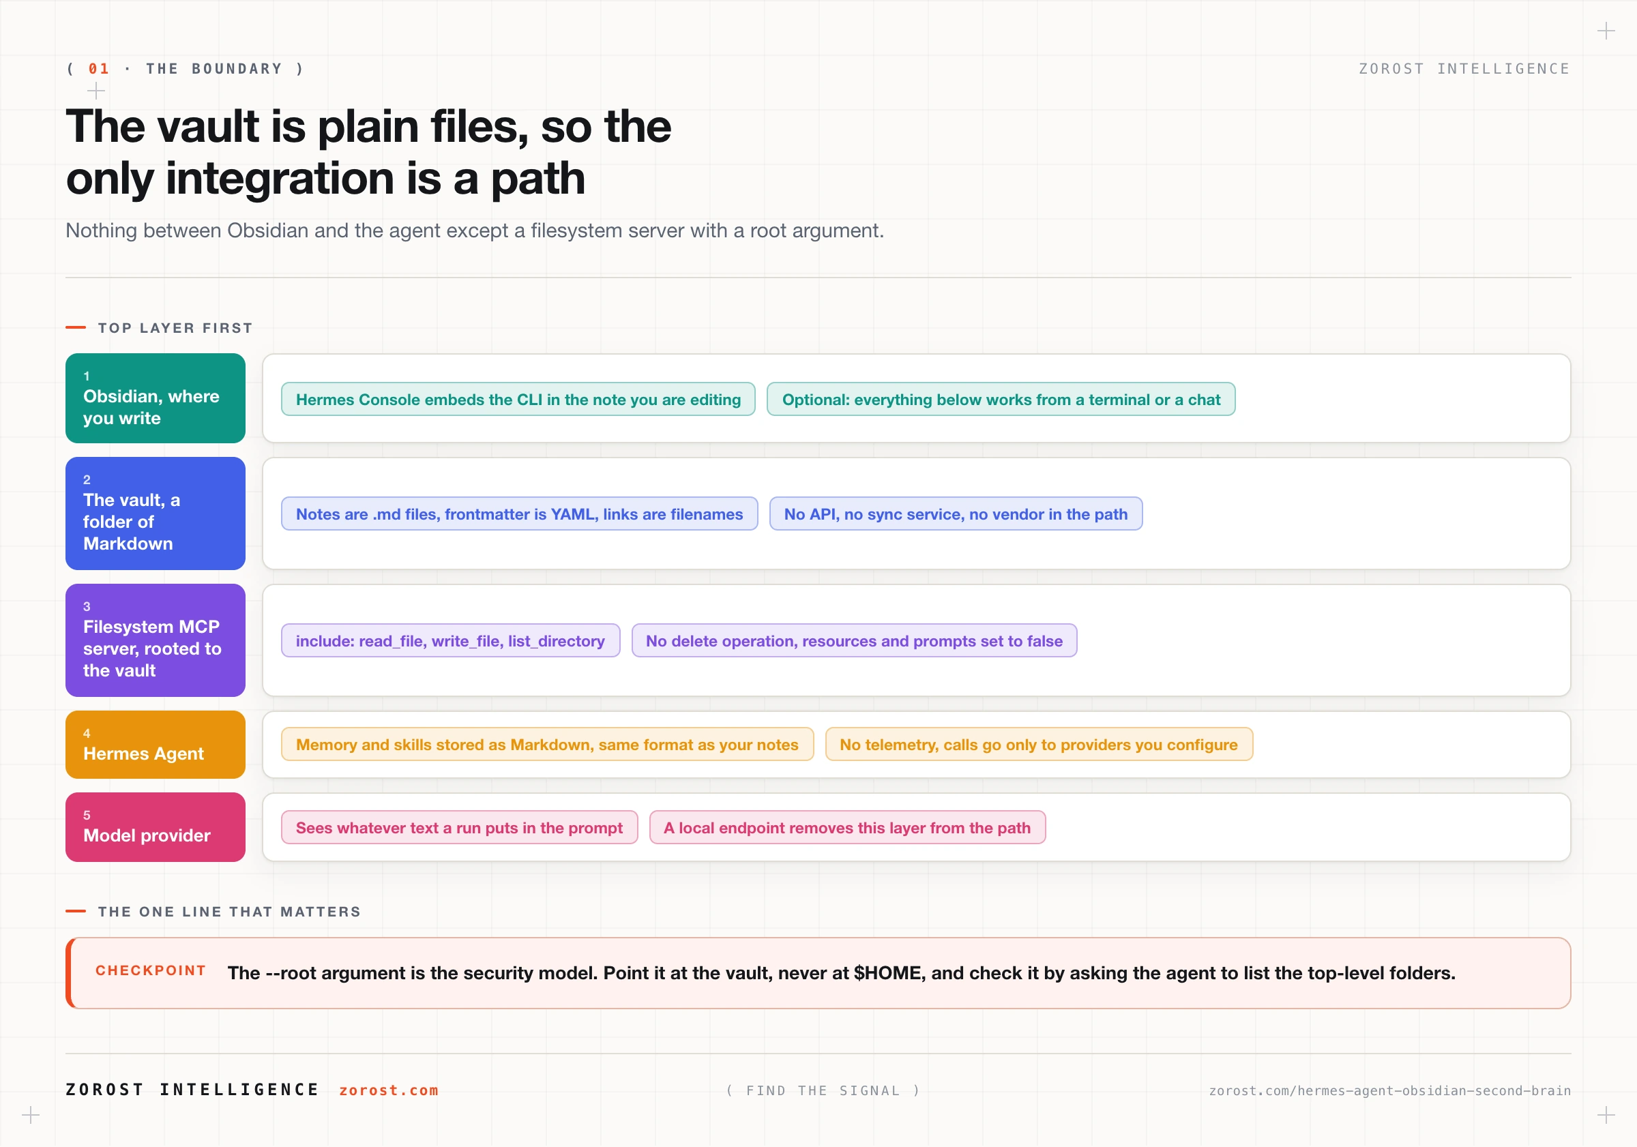This screenshot has width=1637, height=1147.
Task: Click 'Hermes Console embeds the CLI' tag
Action: click(x=518, y=399)
